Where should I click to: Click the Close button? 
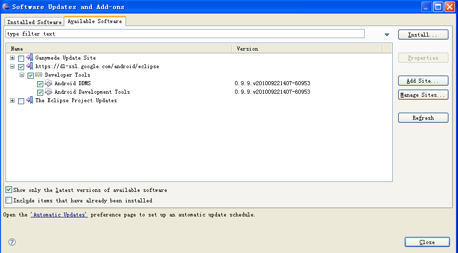coord(427,242)
